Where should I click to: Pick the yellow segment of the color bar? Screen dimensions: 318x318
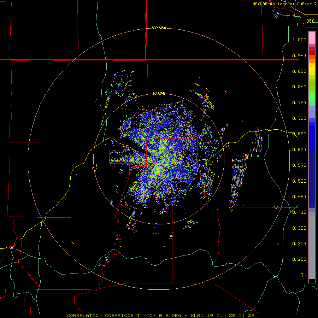(312, 69)
